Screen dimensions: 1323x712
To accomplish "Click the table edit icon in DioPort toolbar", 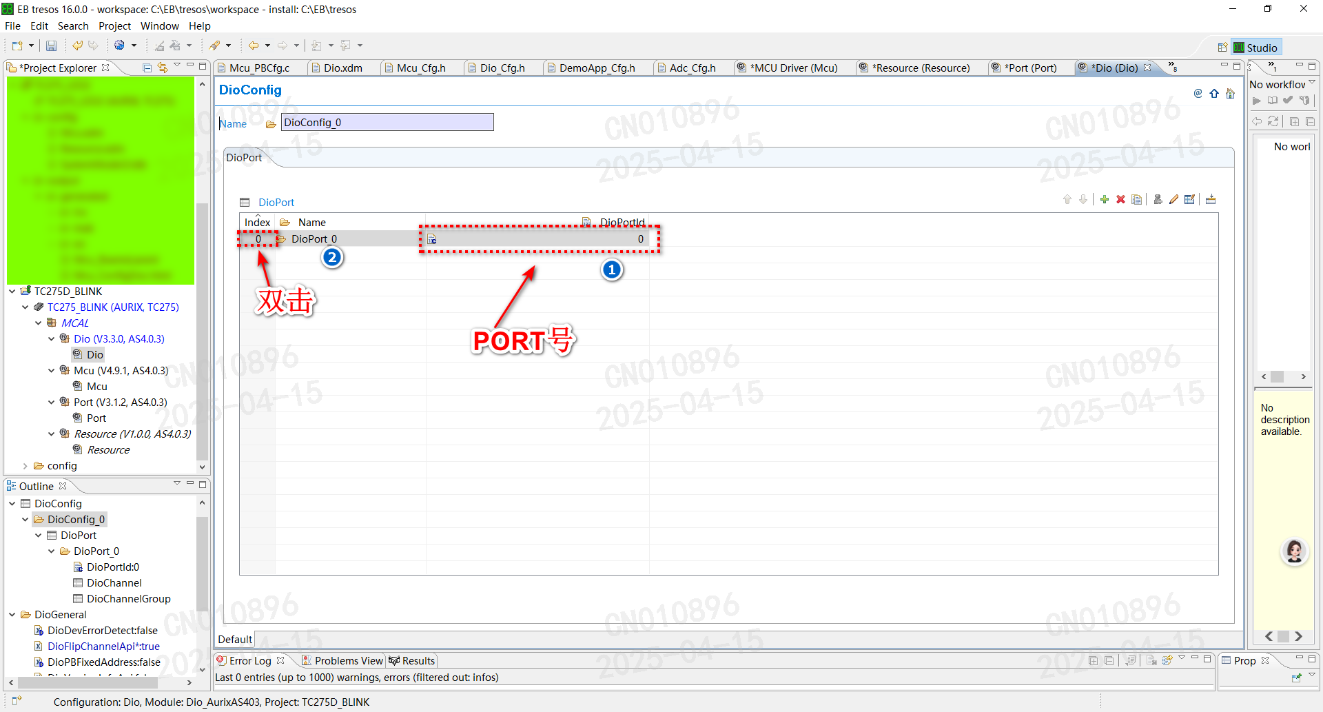I will (1190, 200).
